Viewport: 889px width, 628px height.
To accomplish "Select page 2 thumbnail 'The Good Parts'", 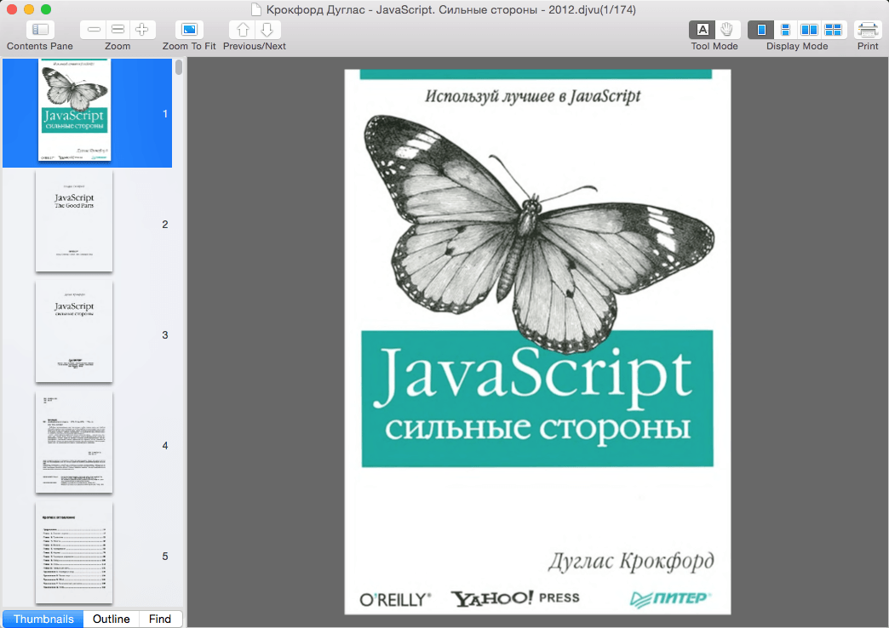I will pos(74,221).
